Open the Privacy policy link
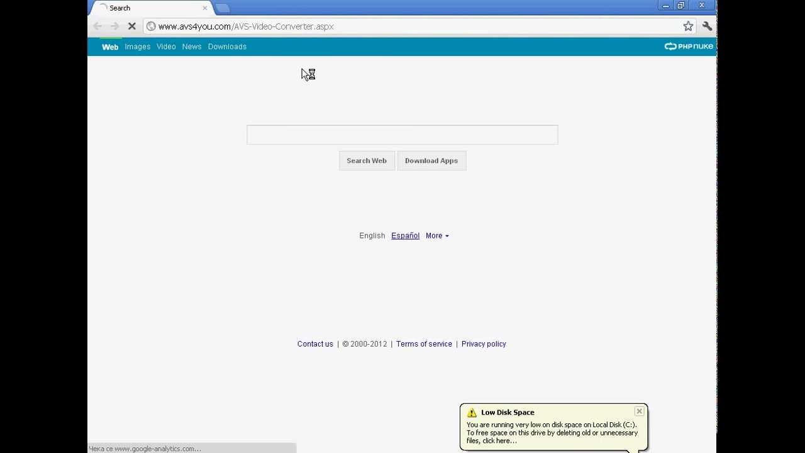 (484, 344)
